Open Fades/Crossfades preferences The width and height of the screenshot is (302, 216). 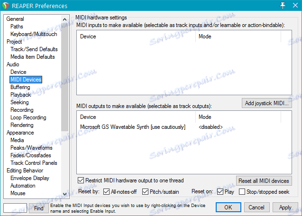[31, 155]
